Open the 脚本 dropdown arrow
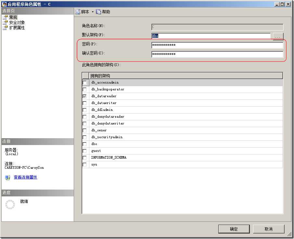The height and width of the screenshot is (239, 294). pos(93,12)
